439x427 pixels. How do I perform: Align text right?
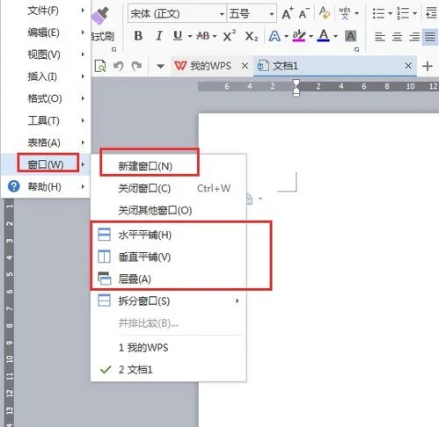pos(414,37)
